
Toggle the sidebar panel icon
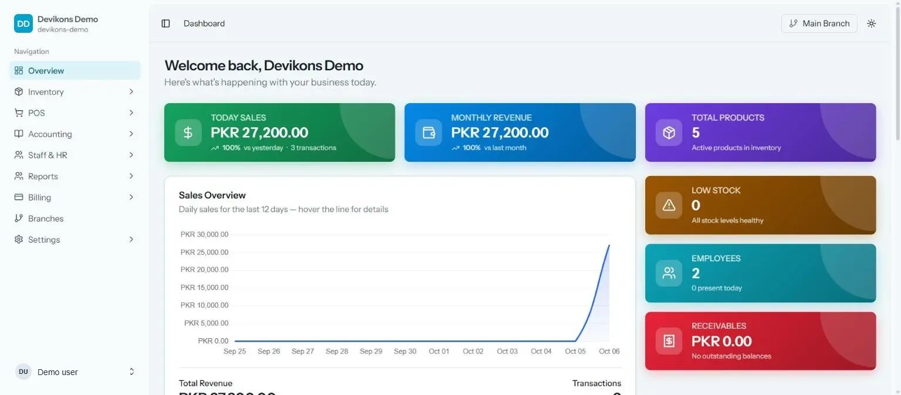[x=166, y=23]
